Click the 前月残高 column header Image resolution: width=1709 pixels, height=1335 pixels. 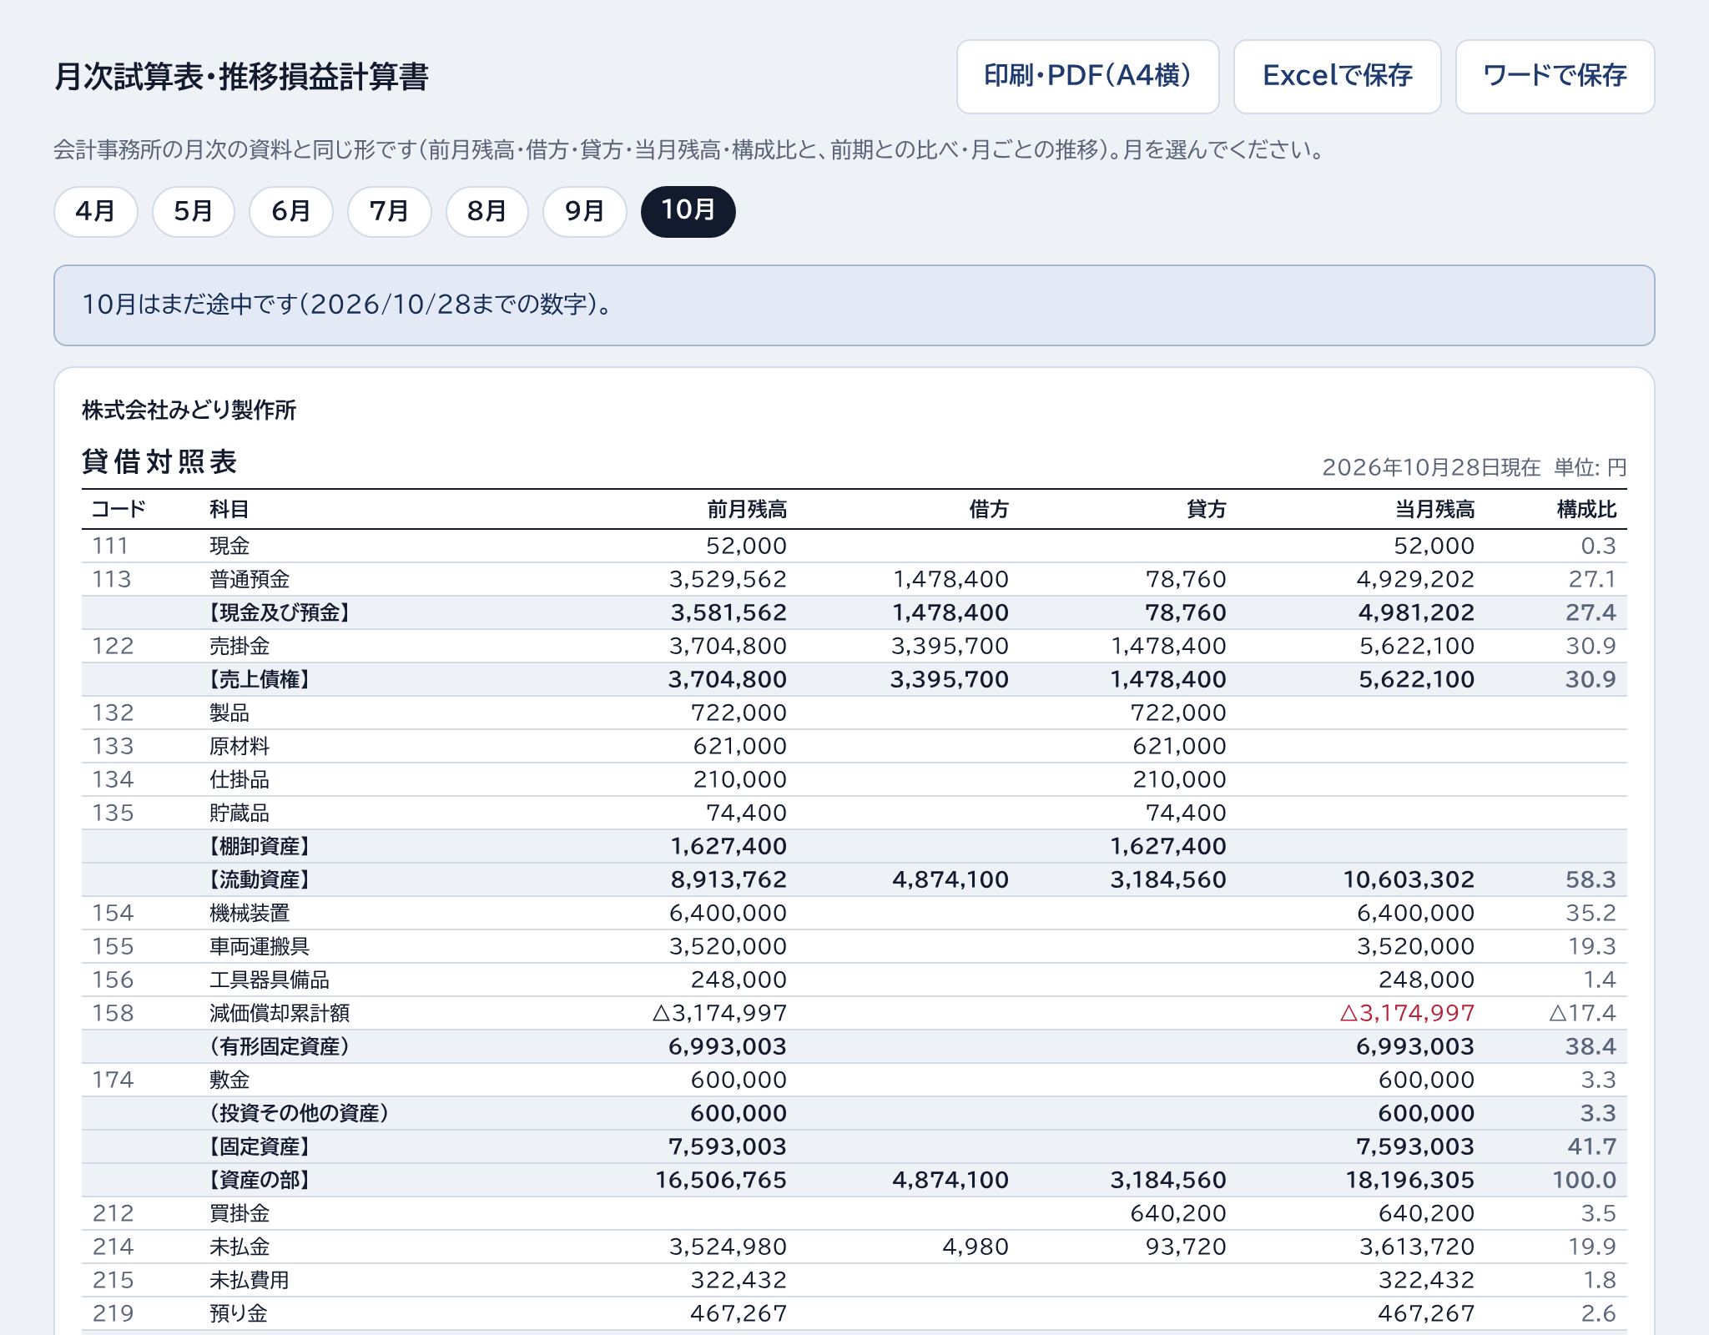tap(747, 509)
